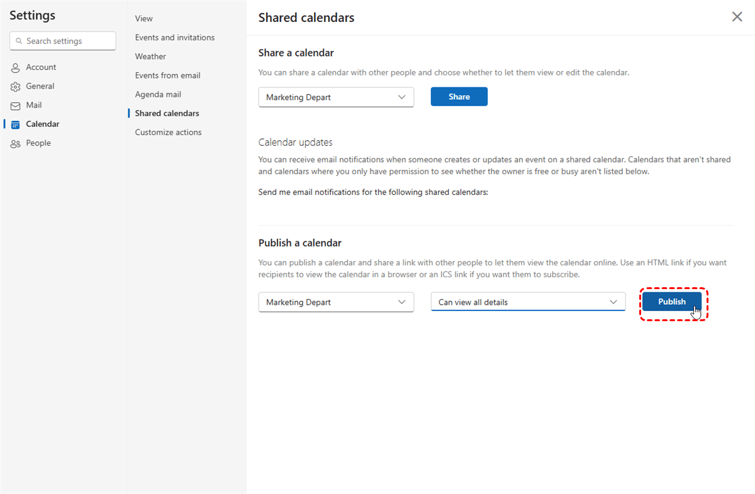Viewport: 755px width, 494px height.
Task: Close the Shared calendars settings panel
Action: coord(737,17)
